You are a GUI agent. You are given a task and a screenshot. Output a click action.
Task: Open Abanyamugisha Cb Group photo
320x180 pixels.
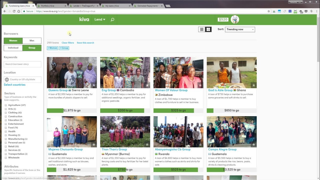[x=178, y=132]
